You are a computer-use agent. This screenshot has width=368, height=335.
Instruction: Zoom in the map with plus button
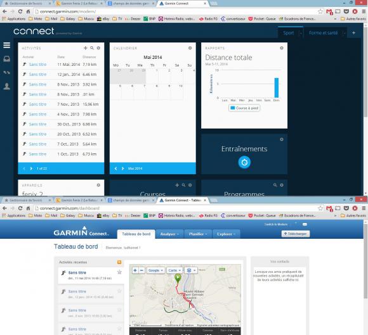(x=135, y=270)
